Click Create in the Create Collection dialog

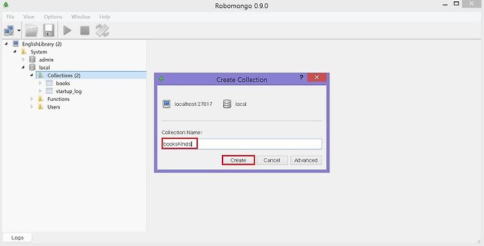click(x=238, y=160)
